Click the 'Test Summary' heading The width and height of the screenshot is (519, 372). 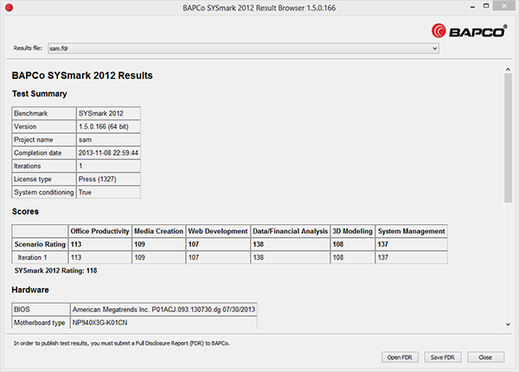[40, 94]
